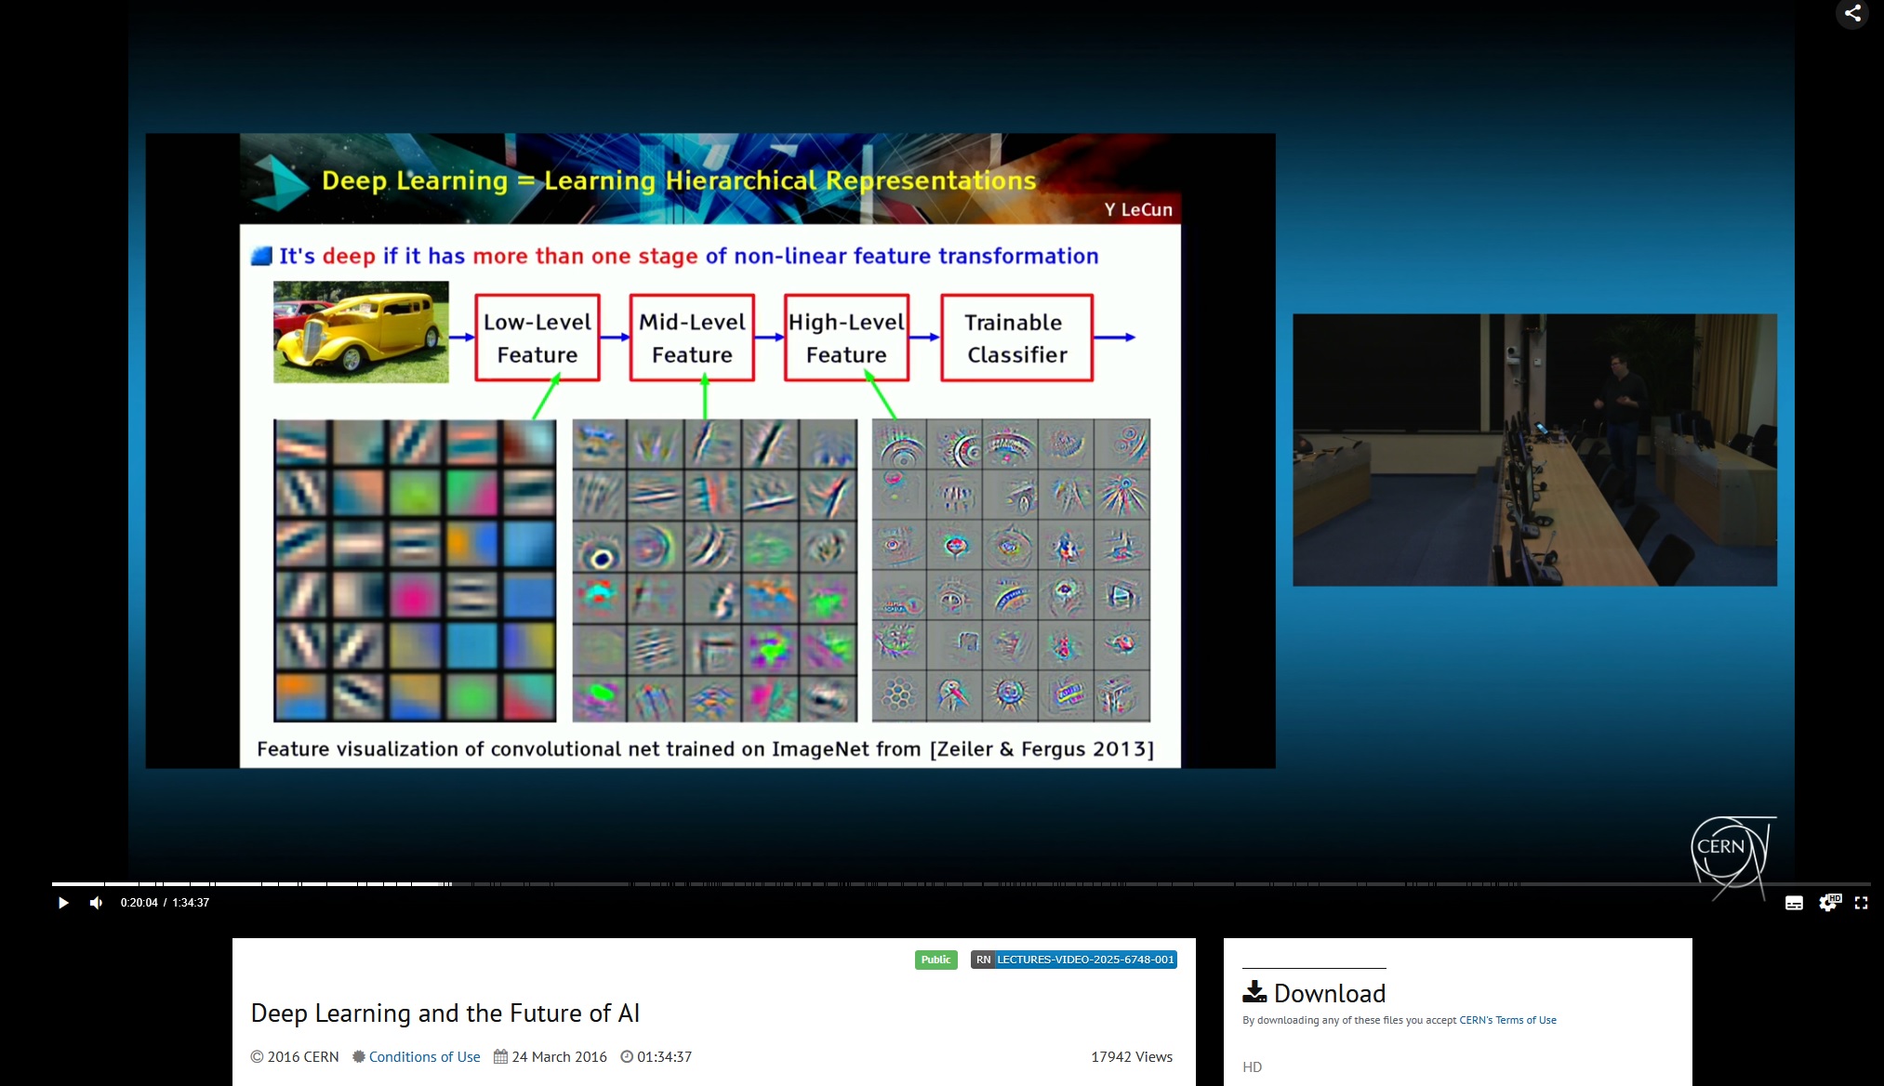This screenshot has height=1086, width=1884.
Task: Click the slide presentation view
Action: point(710,450)
